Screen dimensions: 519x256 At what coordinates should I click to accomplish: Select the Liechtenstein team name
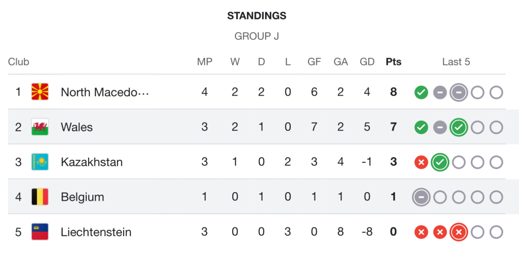[96, 232]
